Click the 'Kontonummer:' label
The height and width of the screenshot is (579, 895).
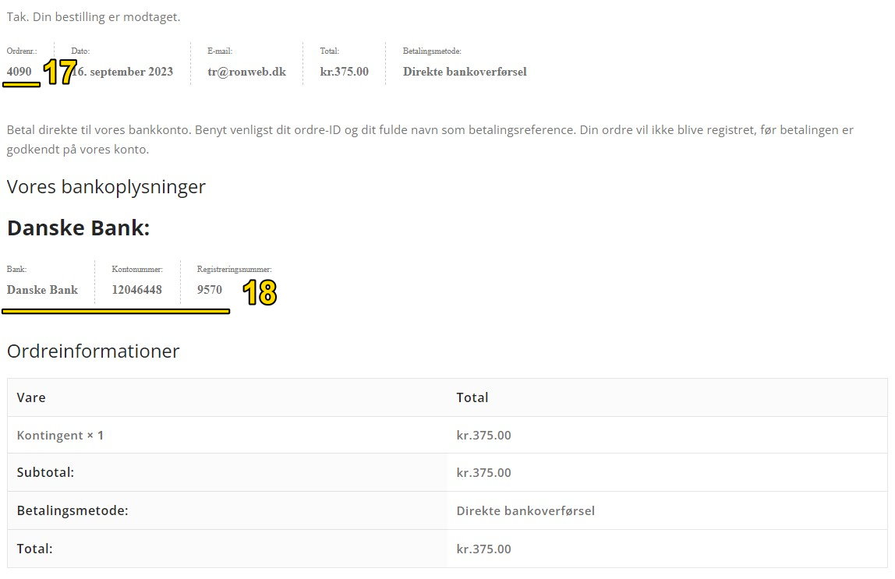tap(137, 269)
